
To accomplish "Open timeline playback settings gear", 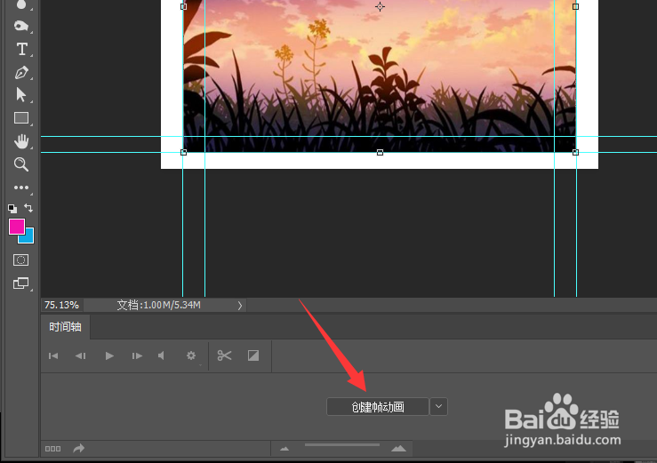I will 191,355.
